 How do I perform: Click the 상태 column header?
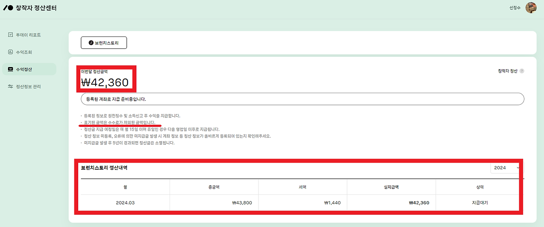(480, 187)
